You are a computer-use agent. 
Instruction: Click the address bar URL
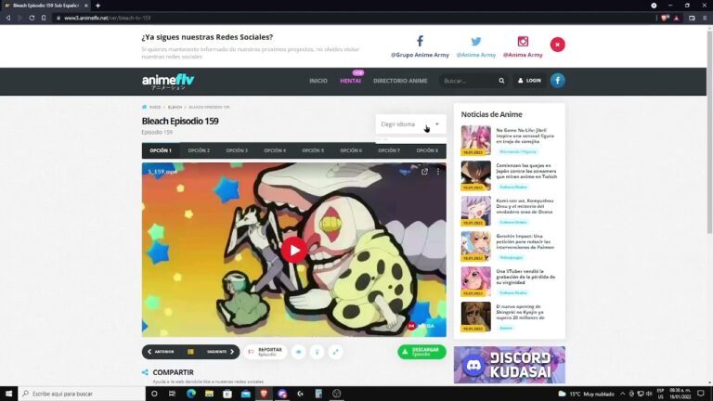coord(108,19)
